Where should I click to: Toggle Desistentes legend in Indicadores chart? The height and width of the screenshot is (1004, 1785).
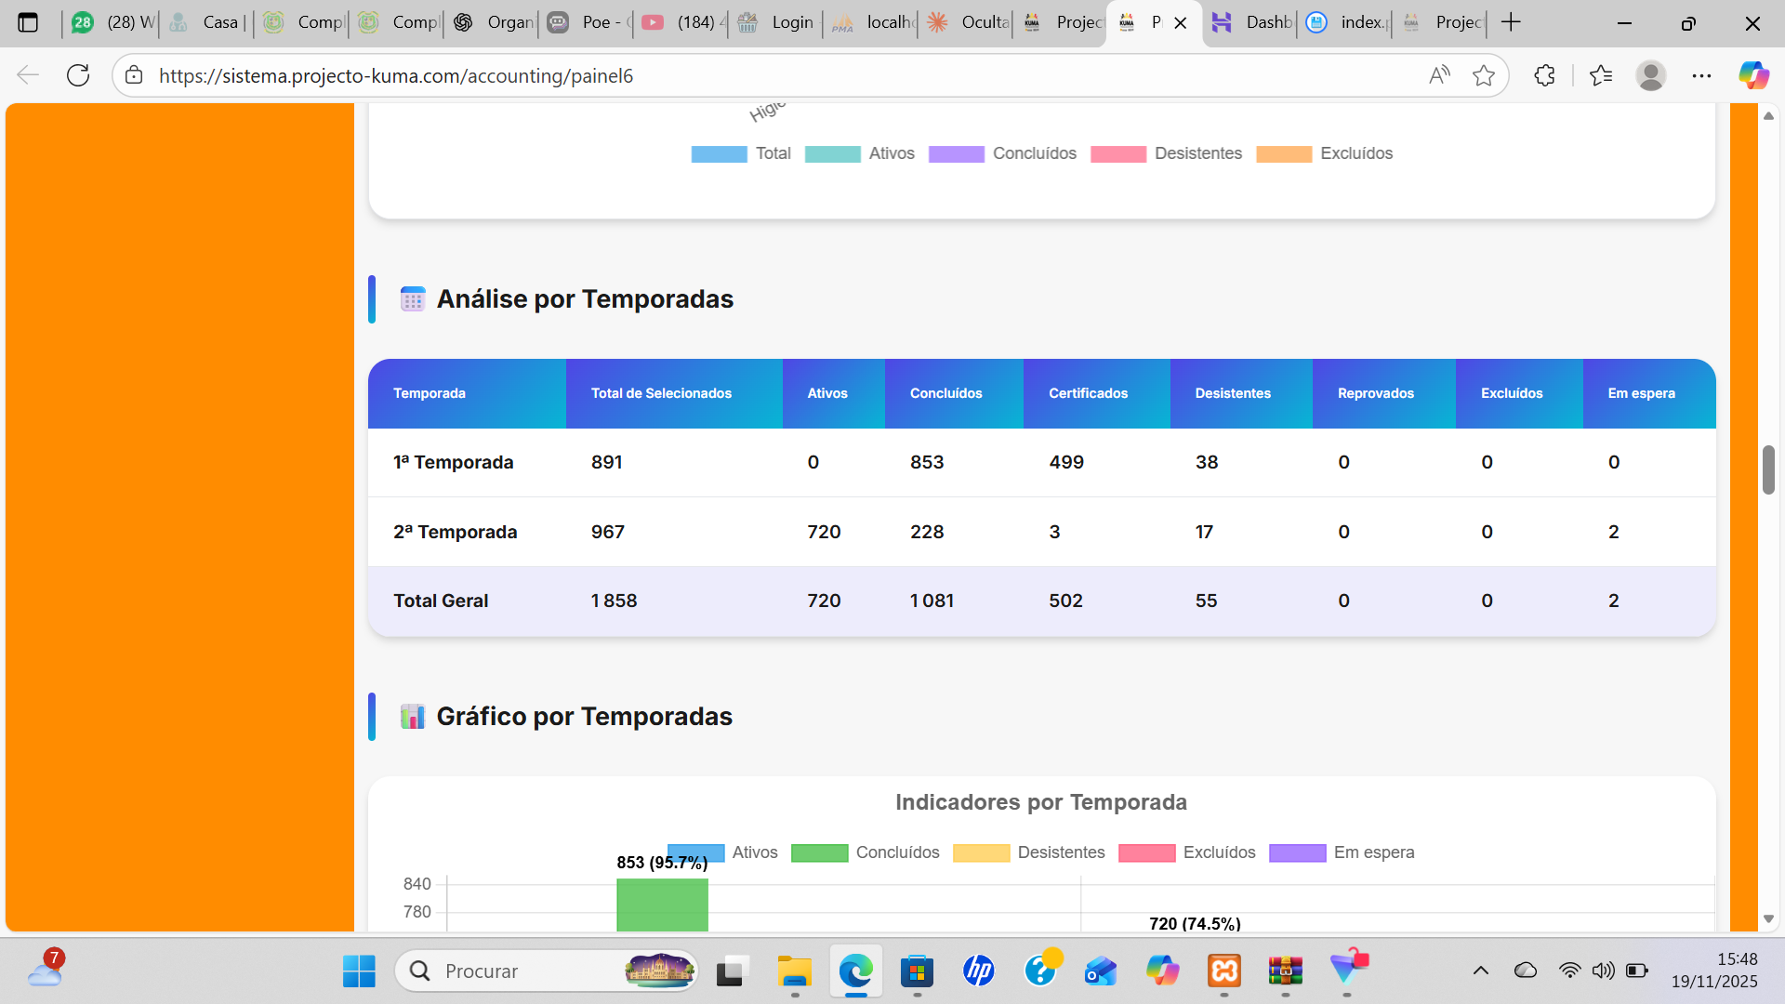(1060, 852)
